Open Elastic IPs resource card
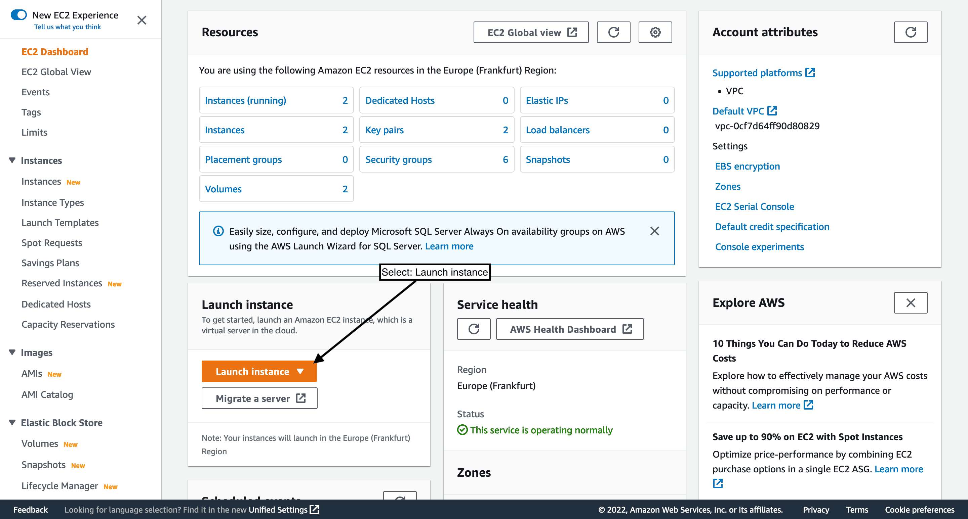 click(597, 100)
